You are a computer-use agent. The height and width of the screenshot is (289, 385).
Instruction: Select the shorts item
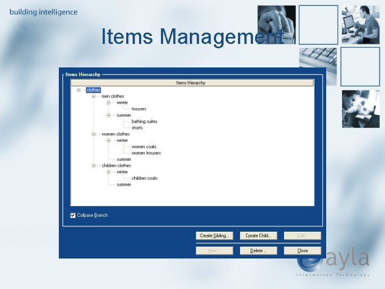click(x=137, y=128)
